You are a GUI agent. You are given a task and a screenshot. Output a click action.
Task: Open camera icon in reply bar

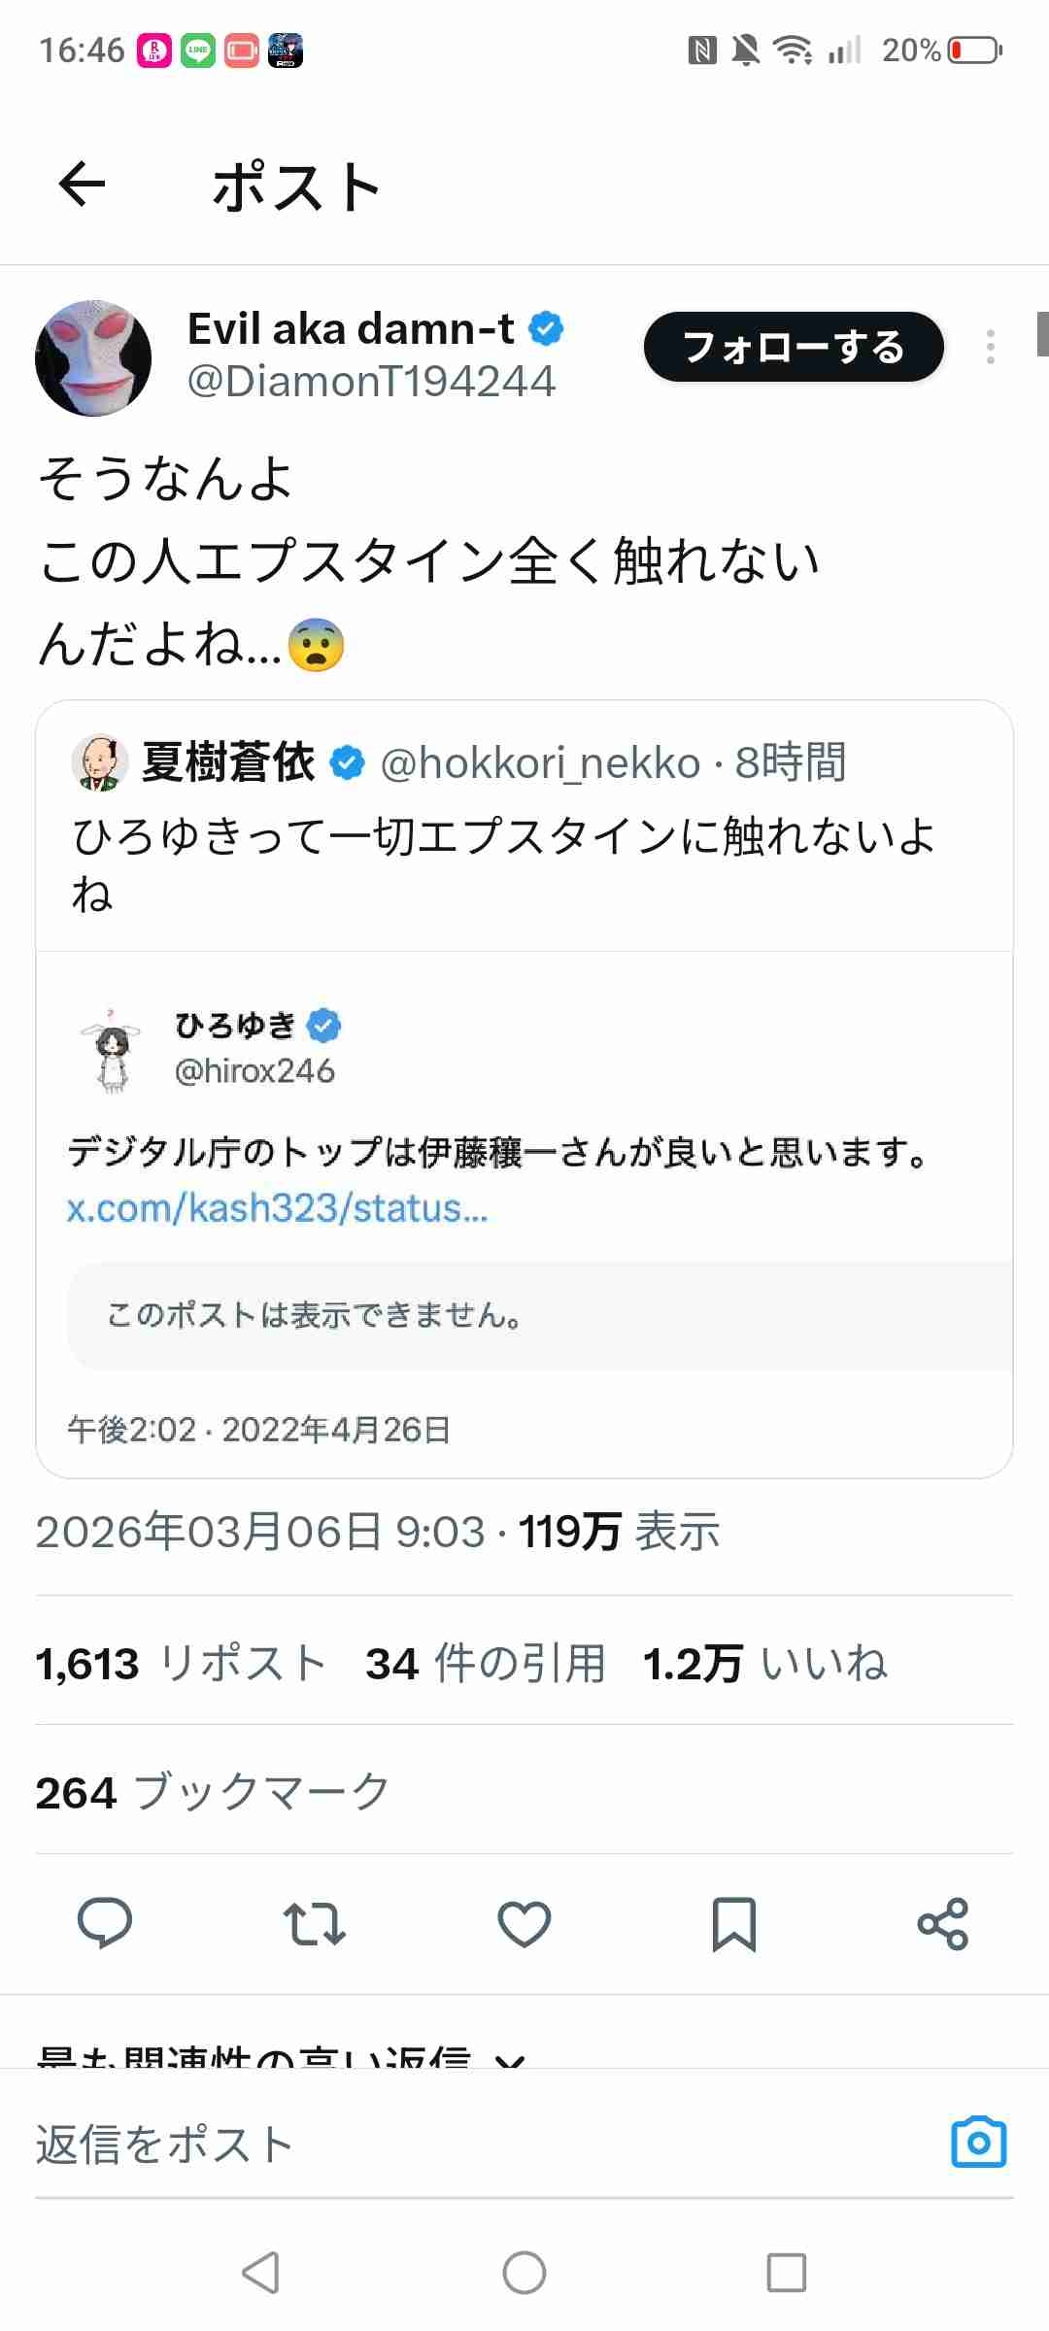click(x=978, y=2142)
